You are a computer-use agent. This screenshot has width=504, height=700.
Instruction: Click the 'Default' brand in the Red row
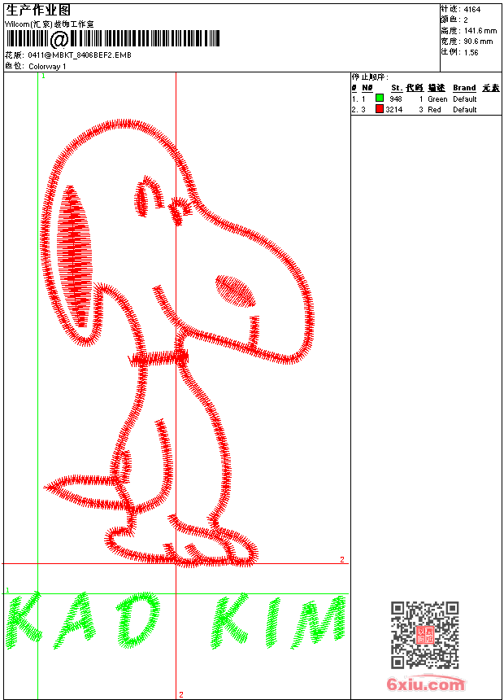pyautogui.click(x=465, y=110)
